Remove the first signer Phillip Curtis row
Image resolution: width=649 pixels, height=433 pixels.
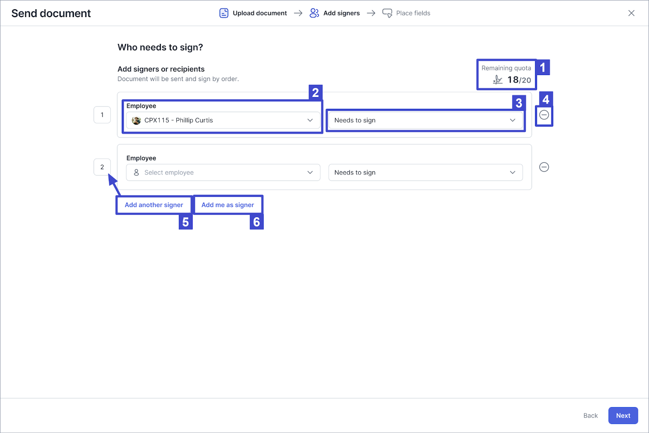544,115
